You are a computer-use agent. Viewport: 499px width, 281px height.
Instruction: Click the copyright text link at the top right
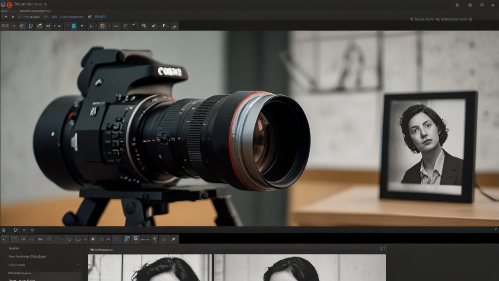(x=441, y=18)
